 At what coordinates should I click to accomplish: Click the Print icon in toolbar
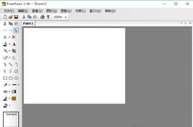(x=42, y=17)
